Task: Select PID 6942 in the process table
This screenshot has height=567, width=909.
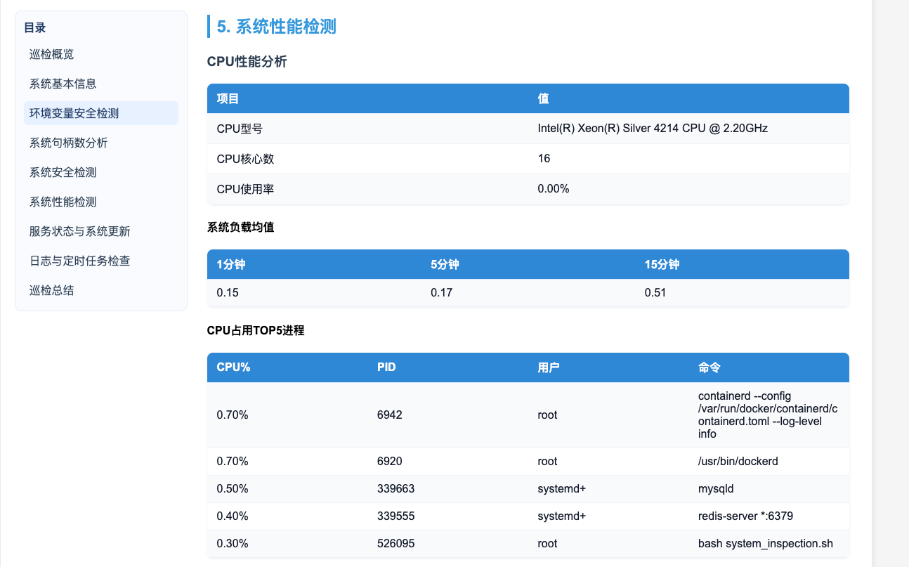Action: coord(390,415)
